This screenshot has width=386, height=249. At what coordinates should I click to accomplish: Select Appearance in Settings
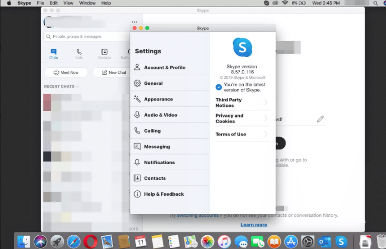[169, 99]
